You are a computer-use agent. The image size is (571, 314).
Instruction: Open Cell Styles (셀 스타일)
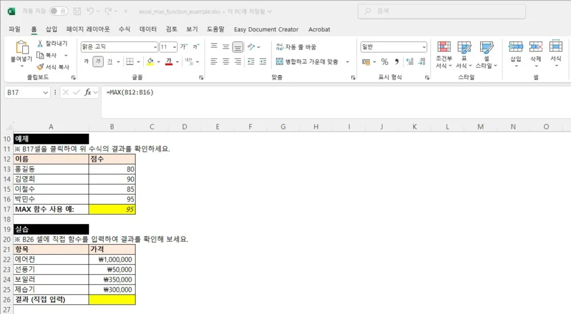pos(486,55)
